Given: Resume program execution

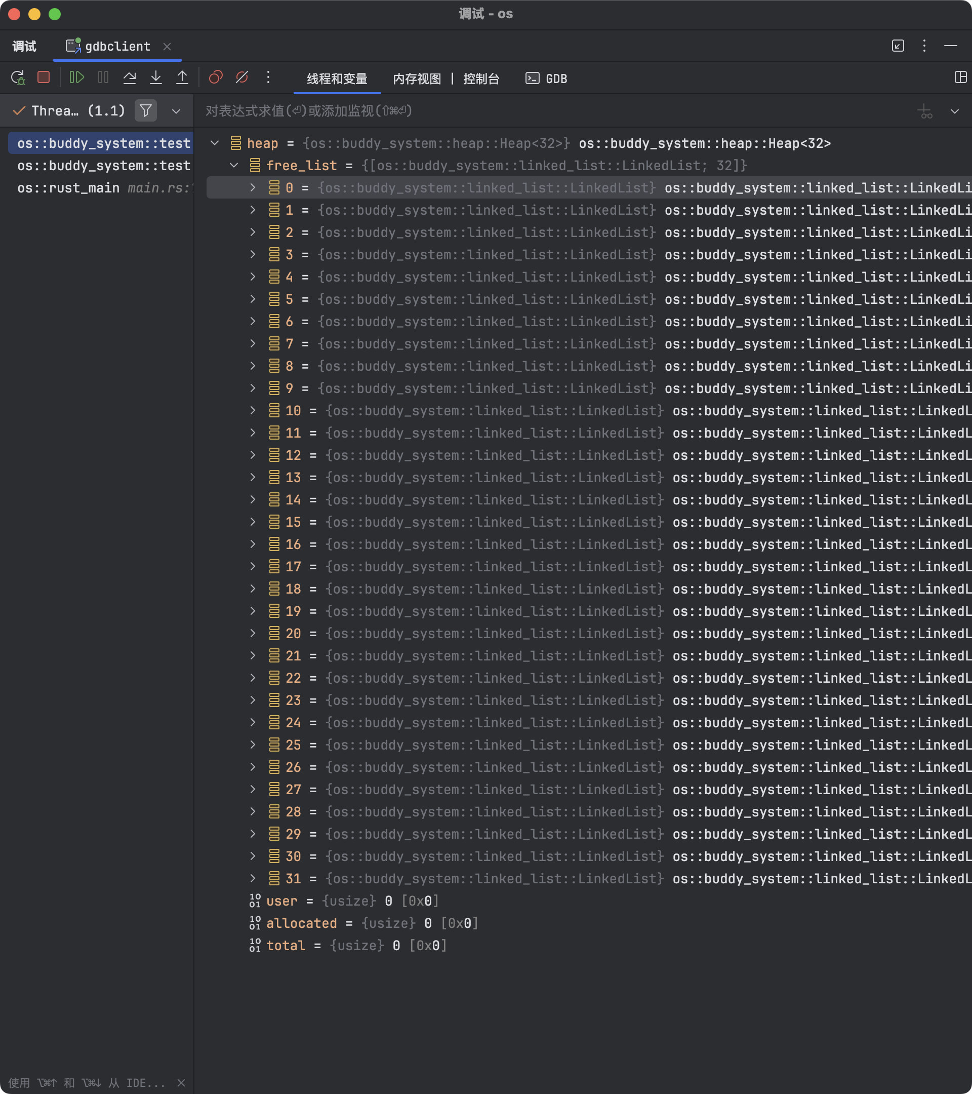Looking at the screenshot, I should coord(76,77).
